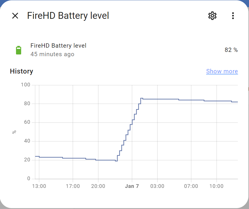The width and height of the screenshot is (249, 209).
Task: Click the chart peak near 86 percent
Action: tap(142, 98)
